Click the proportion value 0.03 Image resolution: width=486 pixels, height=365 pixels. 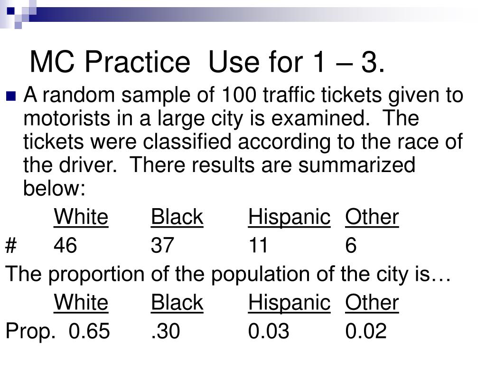pos(269,331)
